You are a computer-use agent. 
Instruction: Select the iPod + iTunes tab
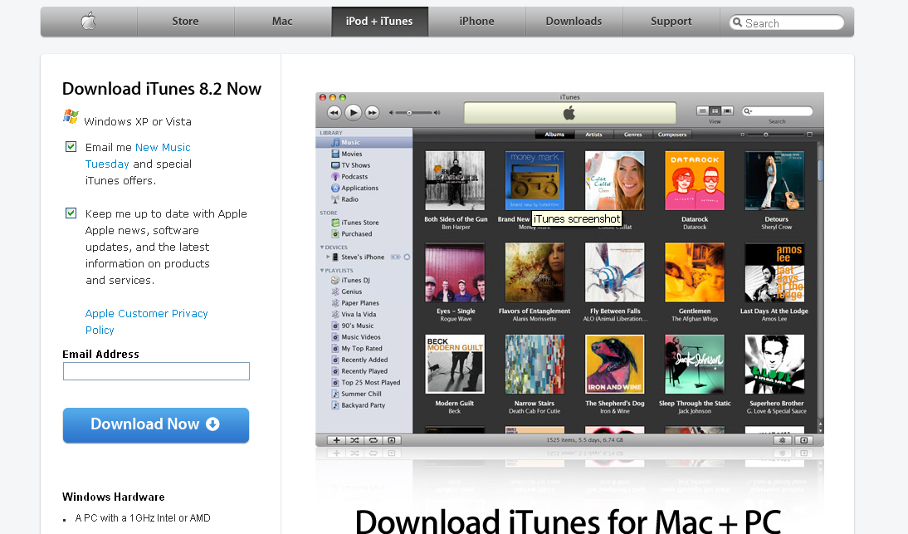point(379,22)
